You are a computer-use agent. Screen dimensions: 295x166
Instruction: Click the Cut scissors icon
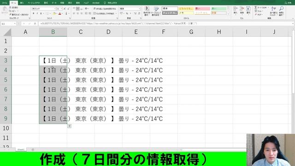[x=10, y=7]
